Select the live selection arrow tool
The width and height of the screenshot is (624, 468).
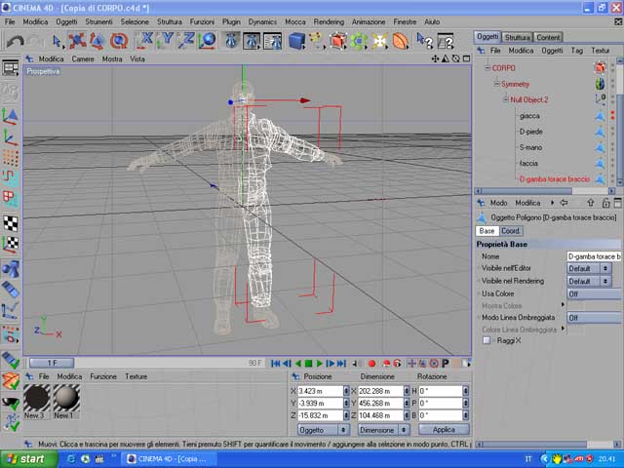click(x=58, y=41)
